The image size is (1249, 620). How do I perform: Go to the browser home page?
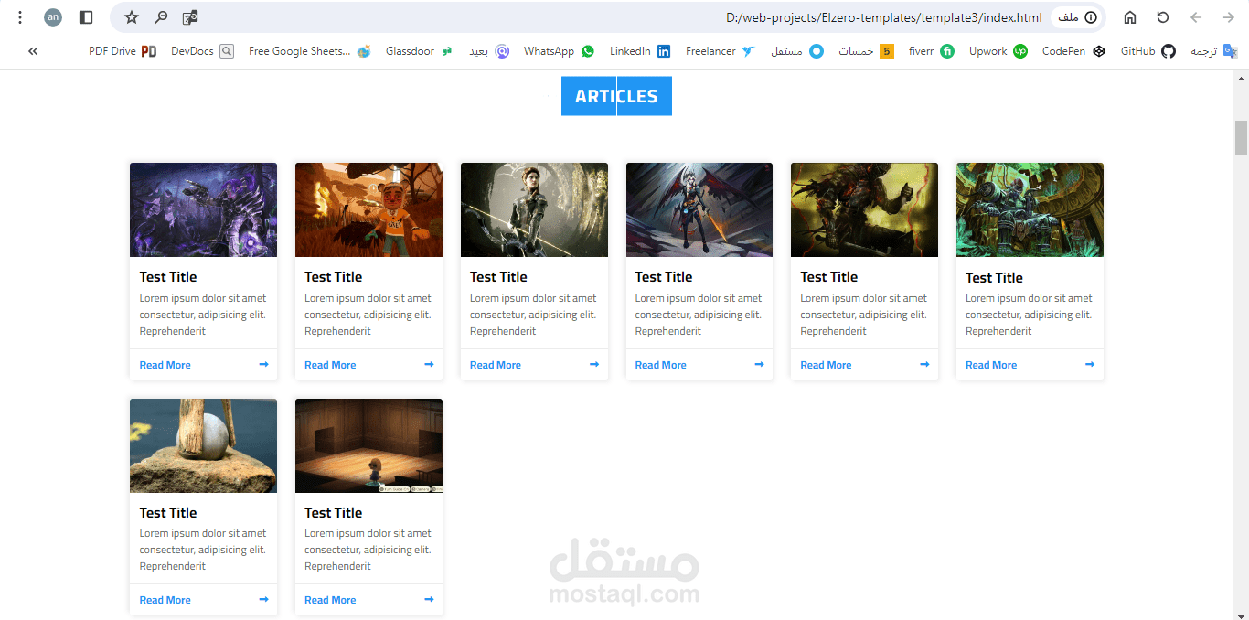[x=1130, y=17]
